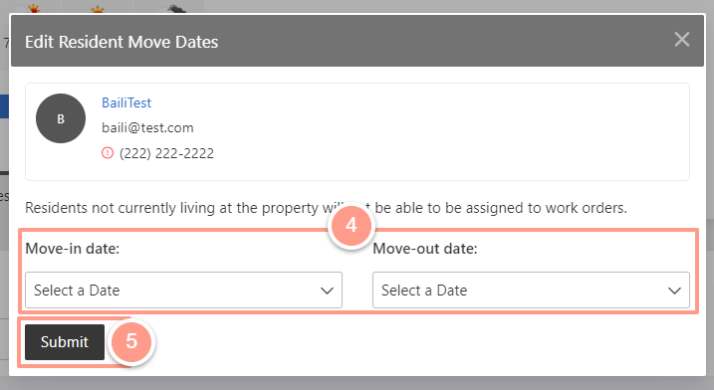The height and width of the screenshot is (390, 714).
Task: Open the Move-in date Select a Date field
Action: [x=183, y=290]
